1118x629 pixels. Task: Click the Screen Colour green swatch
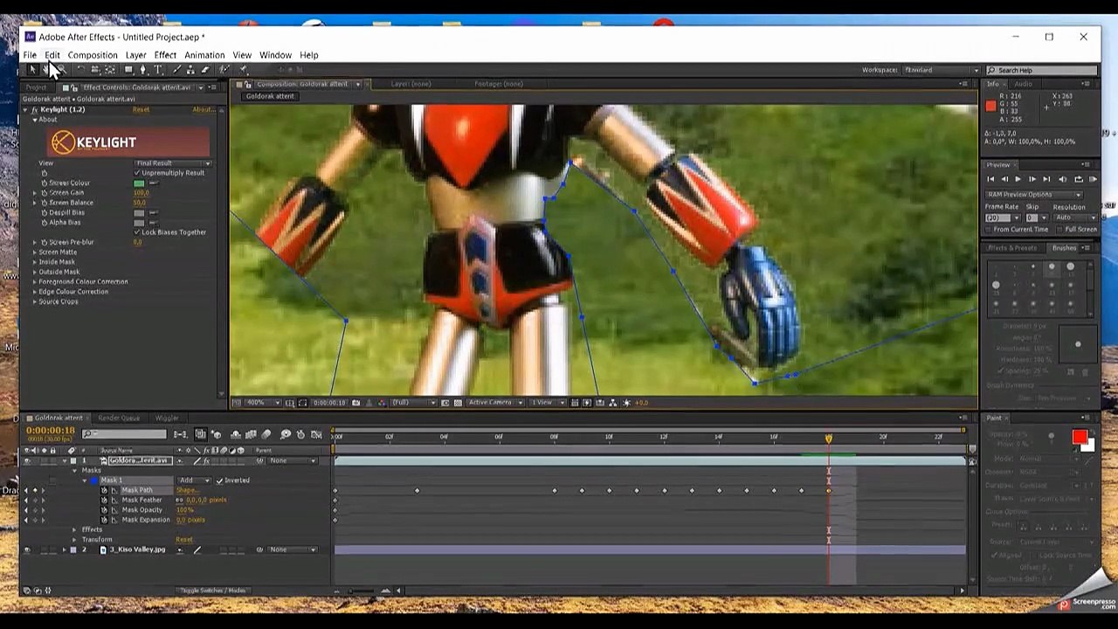tap(139, 183)
